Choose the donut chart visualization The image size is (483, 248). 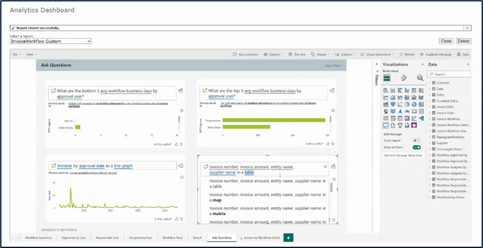click(x=414, y=104)
